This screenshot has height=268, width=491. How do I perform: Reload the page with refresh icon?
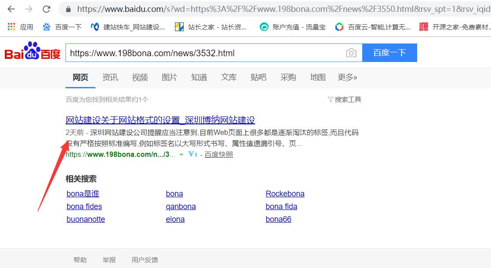pos(46,9)
